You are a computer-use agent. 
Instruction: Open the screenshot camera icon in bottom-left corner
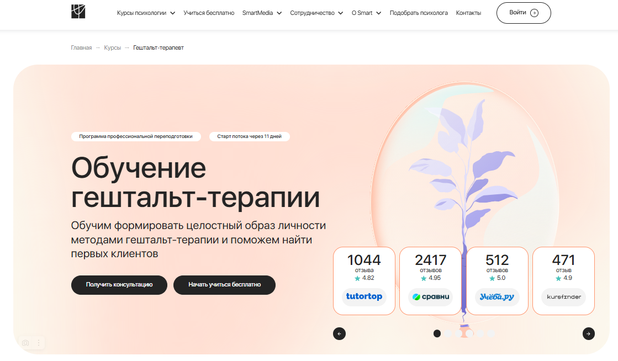[25, 343]
